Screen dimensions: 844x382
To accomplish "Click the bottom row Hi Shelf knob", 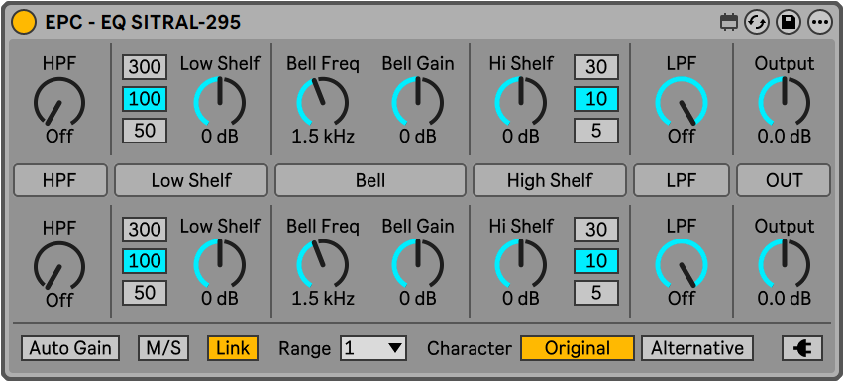I will tap(521, 264).
